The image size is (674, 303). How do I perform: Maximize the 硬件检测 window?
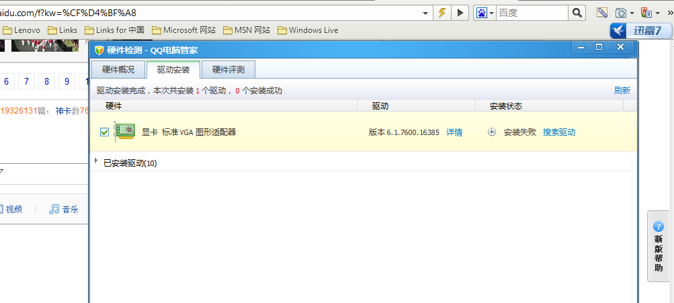point(599,47)
